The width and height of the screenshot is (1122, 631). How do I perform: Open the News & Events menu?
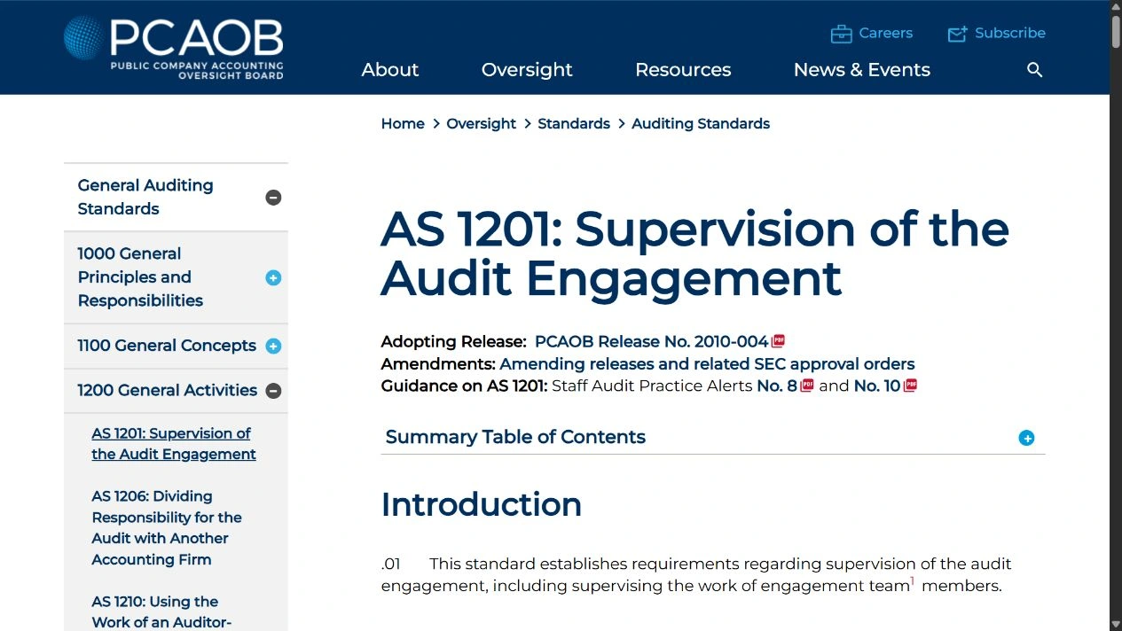point(862,70)
